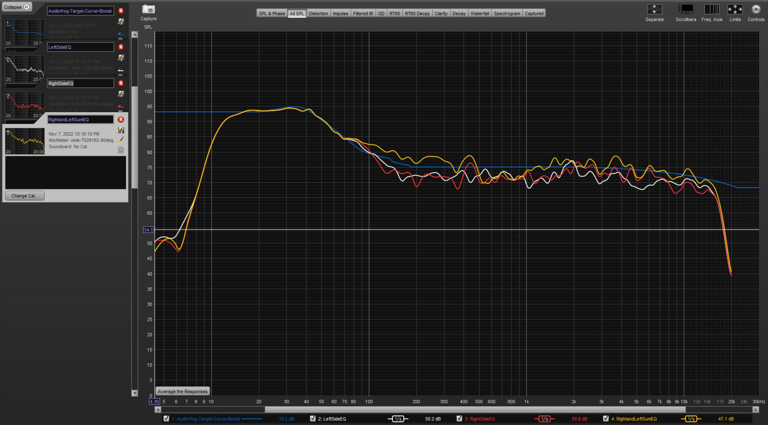This screenshot has width=768, height=425.
Task: Open the Decay tab
Action: coord(459,13)
